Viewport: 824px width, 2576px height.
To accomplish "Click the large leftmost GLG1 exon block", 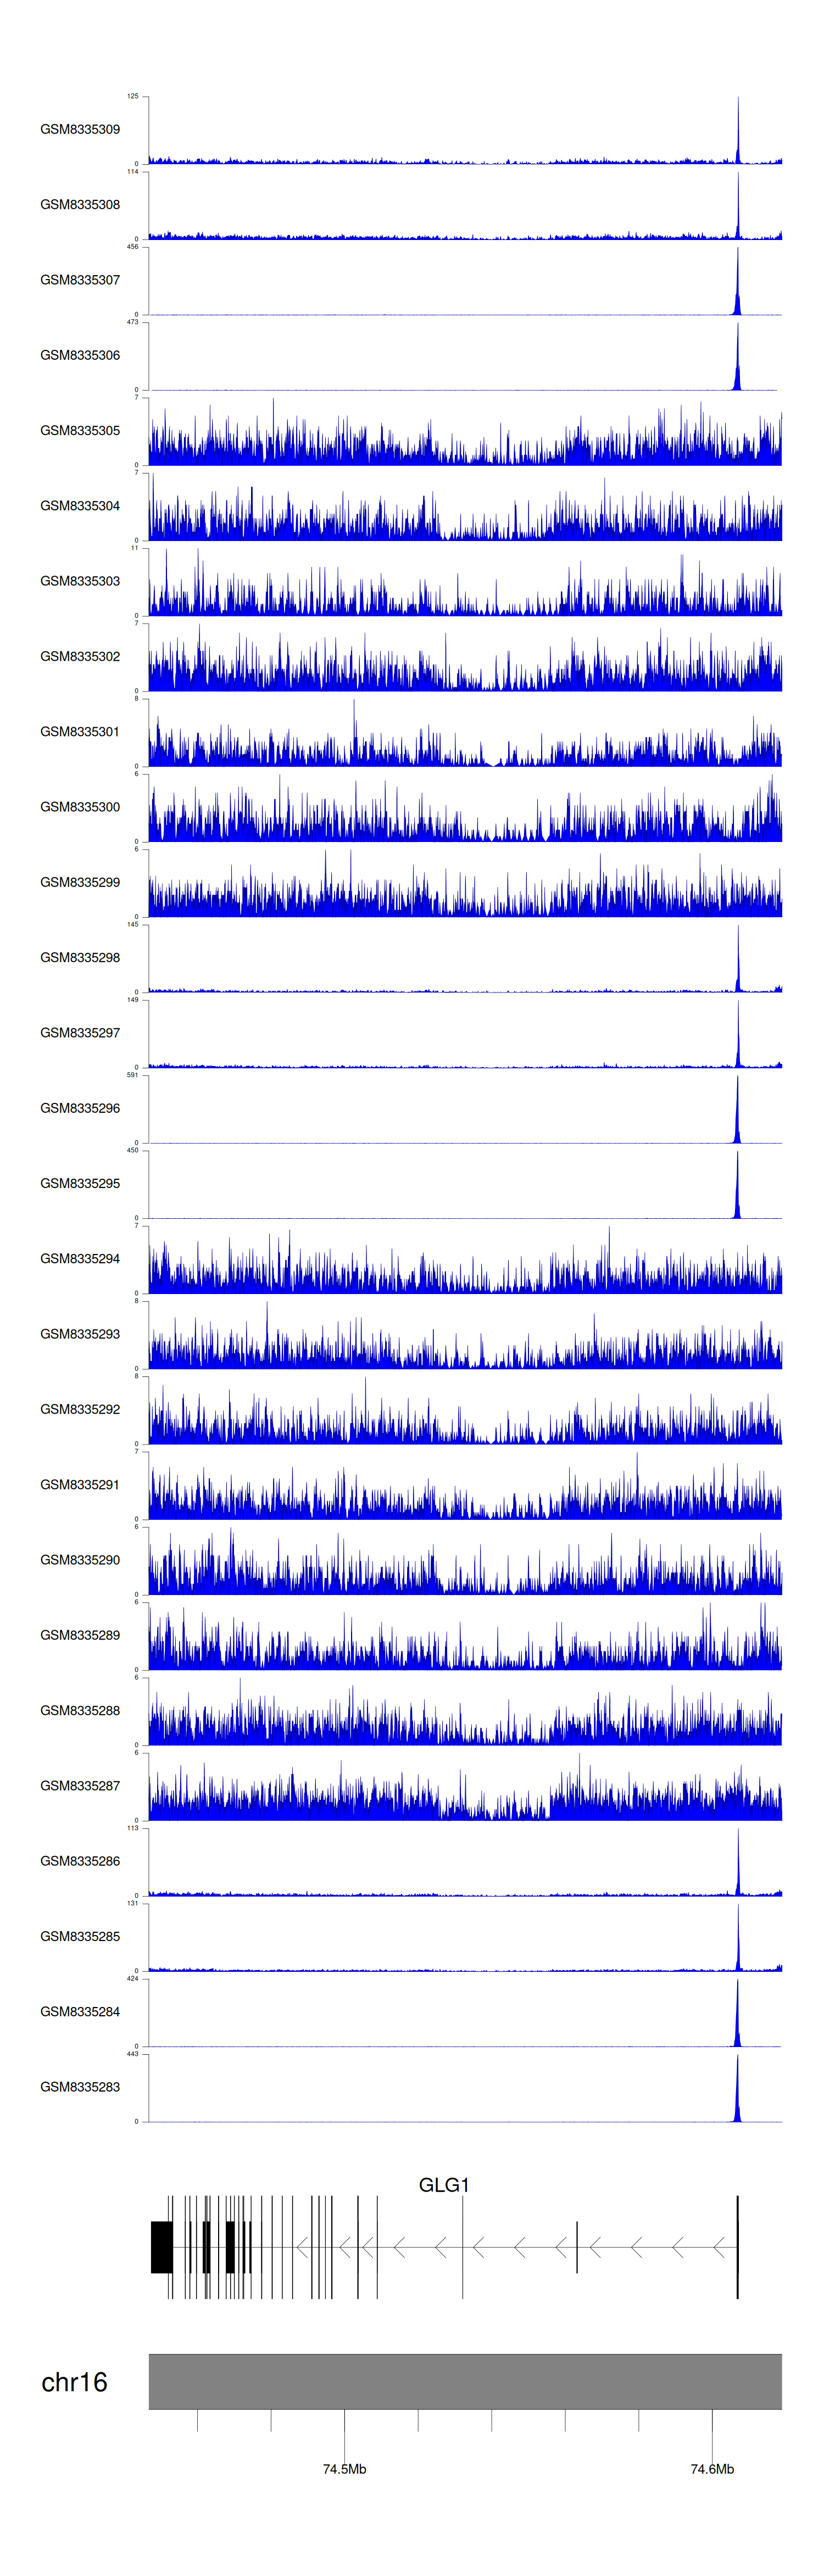I will (161, 2247).
